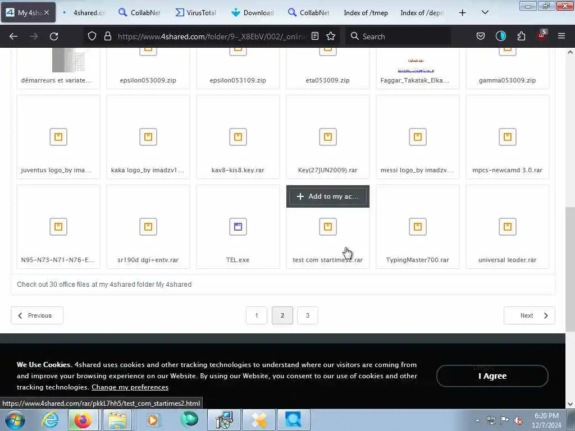The image size is (575, 431).
Task: Go to page 3 of the folder
Action: pos(308,315)
